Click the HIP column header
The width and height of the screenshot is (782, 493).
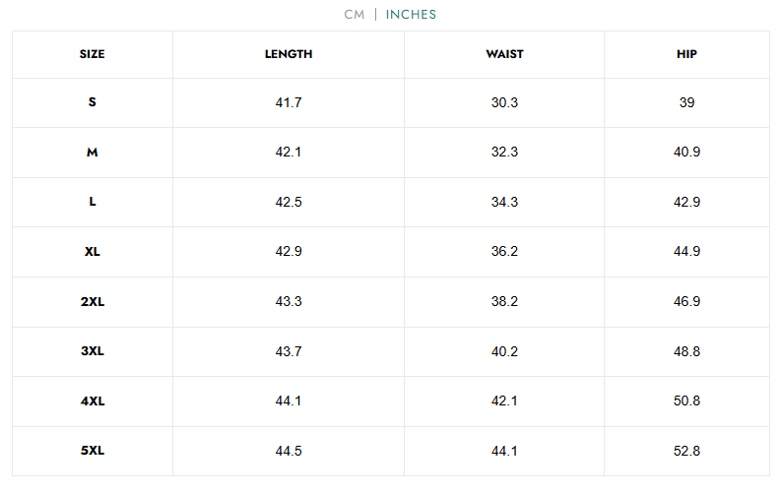pos(686,54)
